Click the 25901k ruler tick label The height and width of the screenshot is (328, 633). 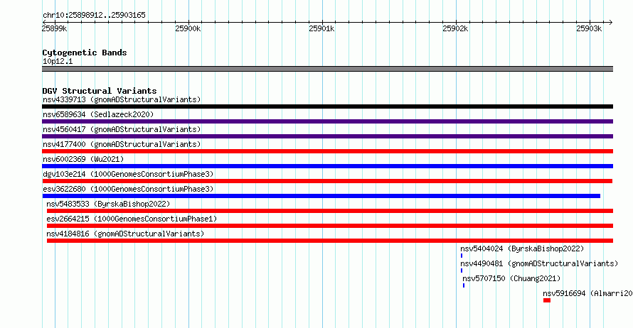click(321, 28)
